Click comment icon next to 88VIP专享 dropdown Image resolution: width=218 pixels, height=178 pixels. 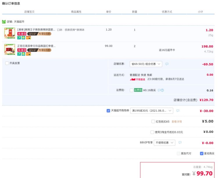point(180,142)
